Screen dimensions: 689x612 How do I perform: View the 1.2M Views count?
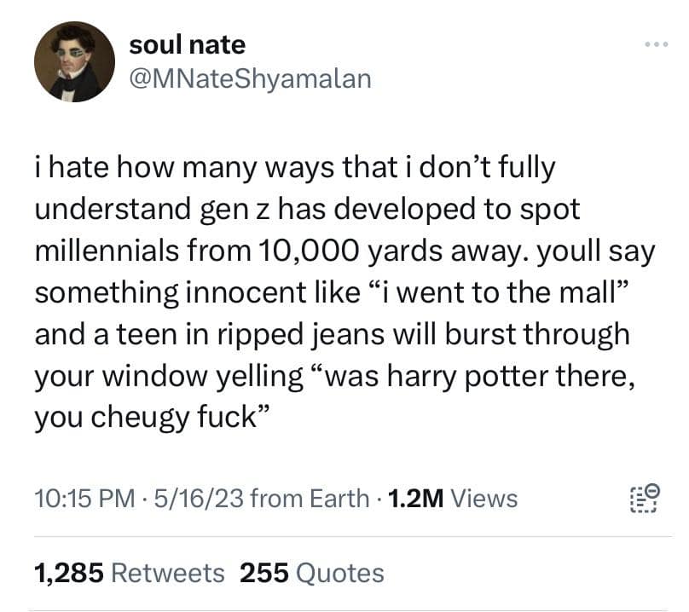(452, 498)
